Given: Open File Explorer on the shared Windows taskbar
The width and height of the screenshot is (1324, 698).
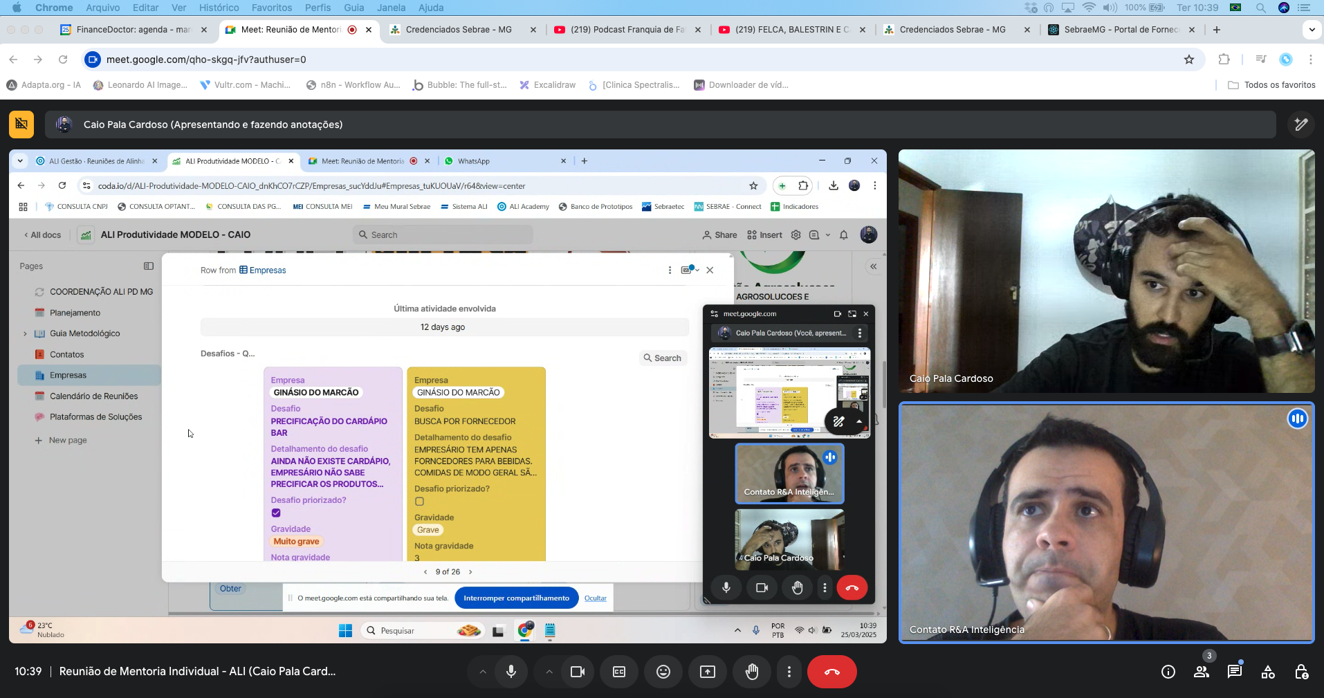Looking at the screenshot, I should pos(498,631).
